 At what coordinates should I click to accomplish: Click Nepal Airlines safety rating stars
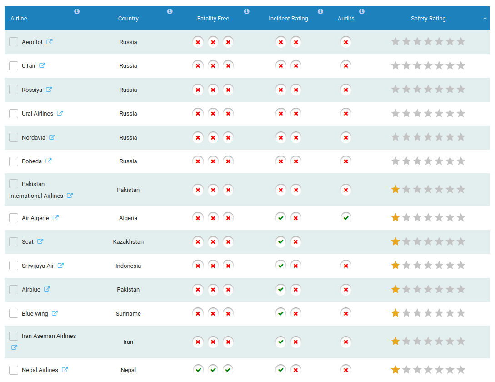(428, 369)
